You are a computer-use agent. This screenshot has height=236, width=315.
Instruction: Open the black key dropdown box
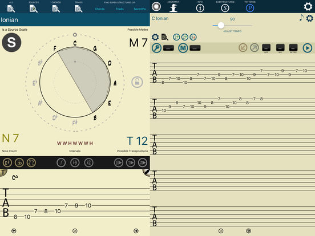(168, 48)
